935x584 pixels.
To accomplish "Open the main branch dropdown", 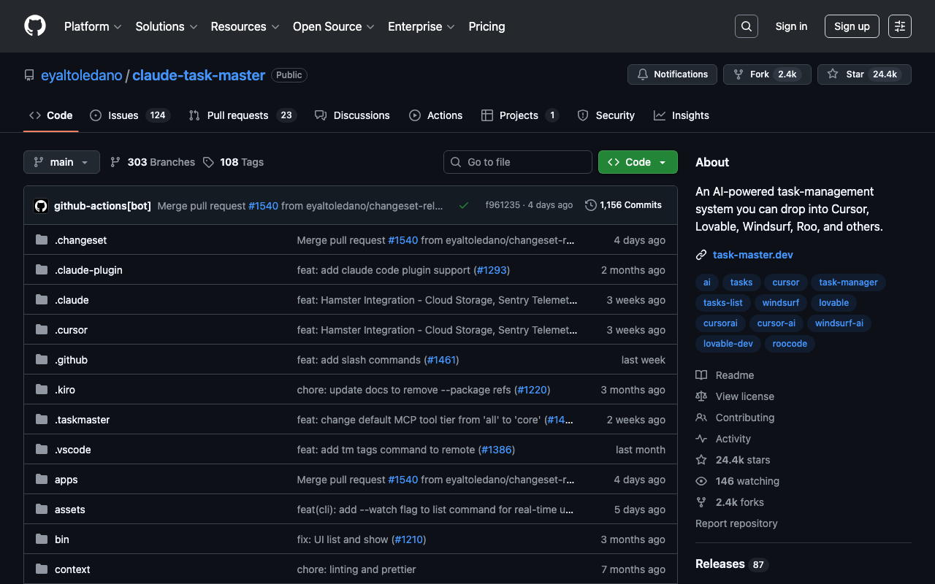I will 61,162.
